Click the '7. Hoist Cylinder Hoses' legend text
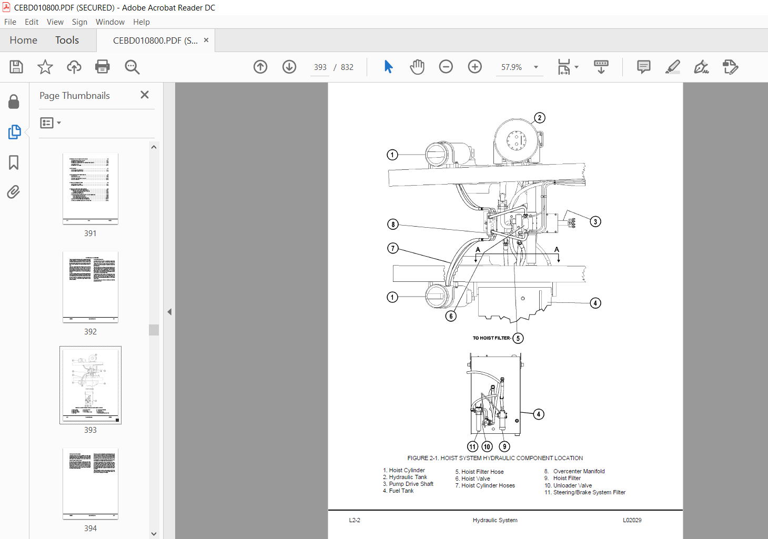 [485, 485]
